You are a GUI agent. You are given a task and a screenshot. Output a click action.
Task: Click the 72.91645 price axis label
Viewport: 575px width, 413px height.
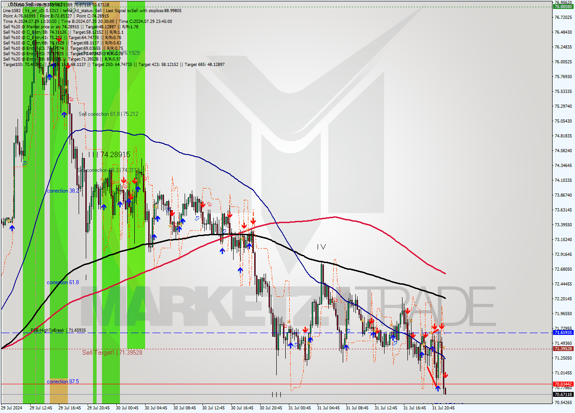(x=563, y=255)
